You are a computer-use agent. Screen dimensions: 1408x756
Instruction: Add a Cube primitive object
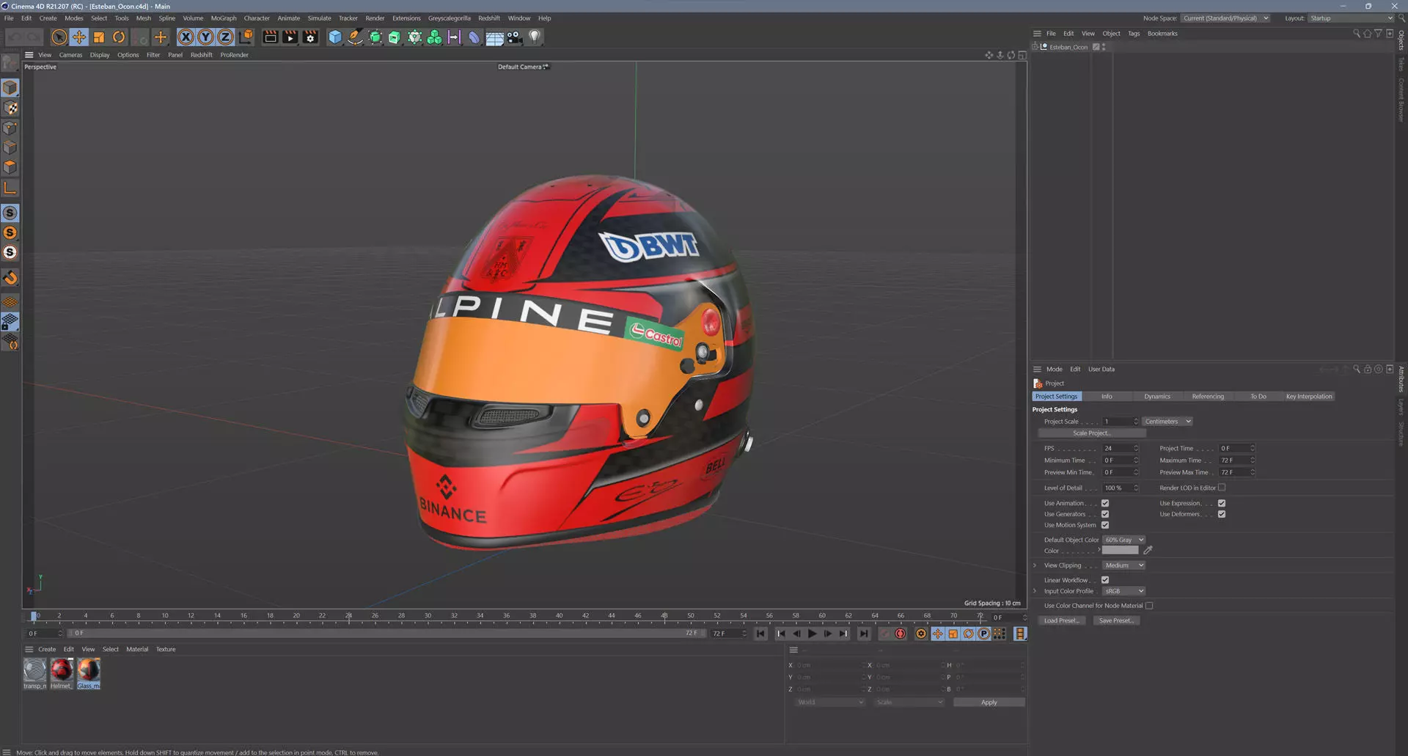coord(335,37)
